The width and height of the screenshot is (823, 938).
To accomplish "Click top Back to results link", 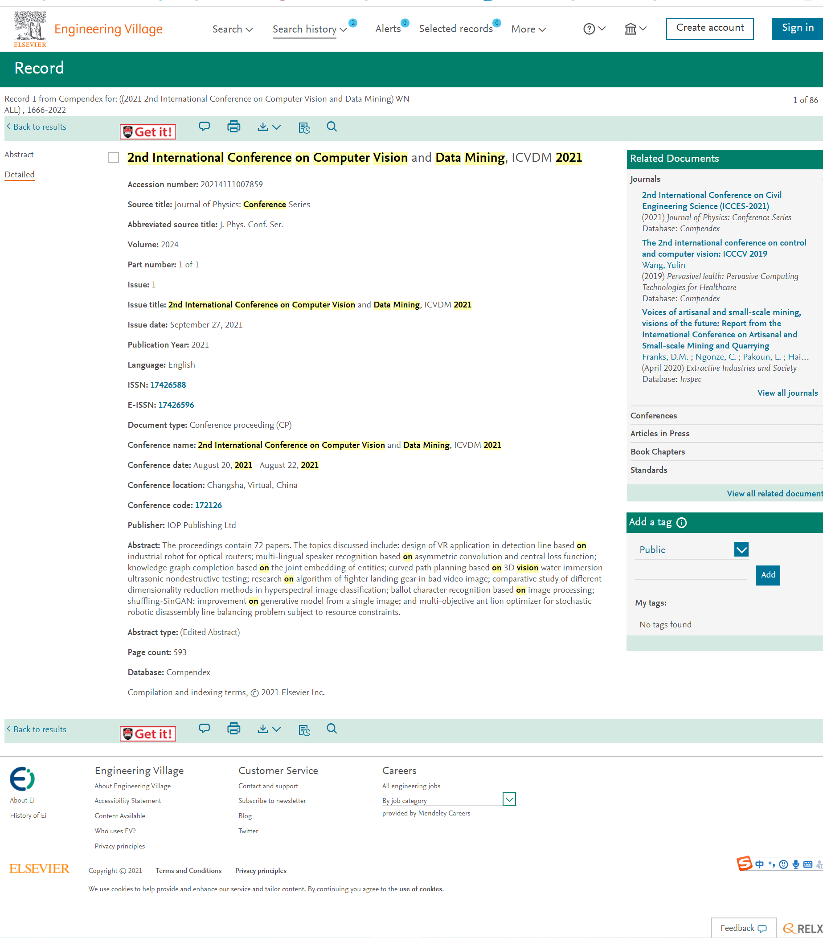I will [x=36, y=127].
